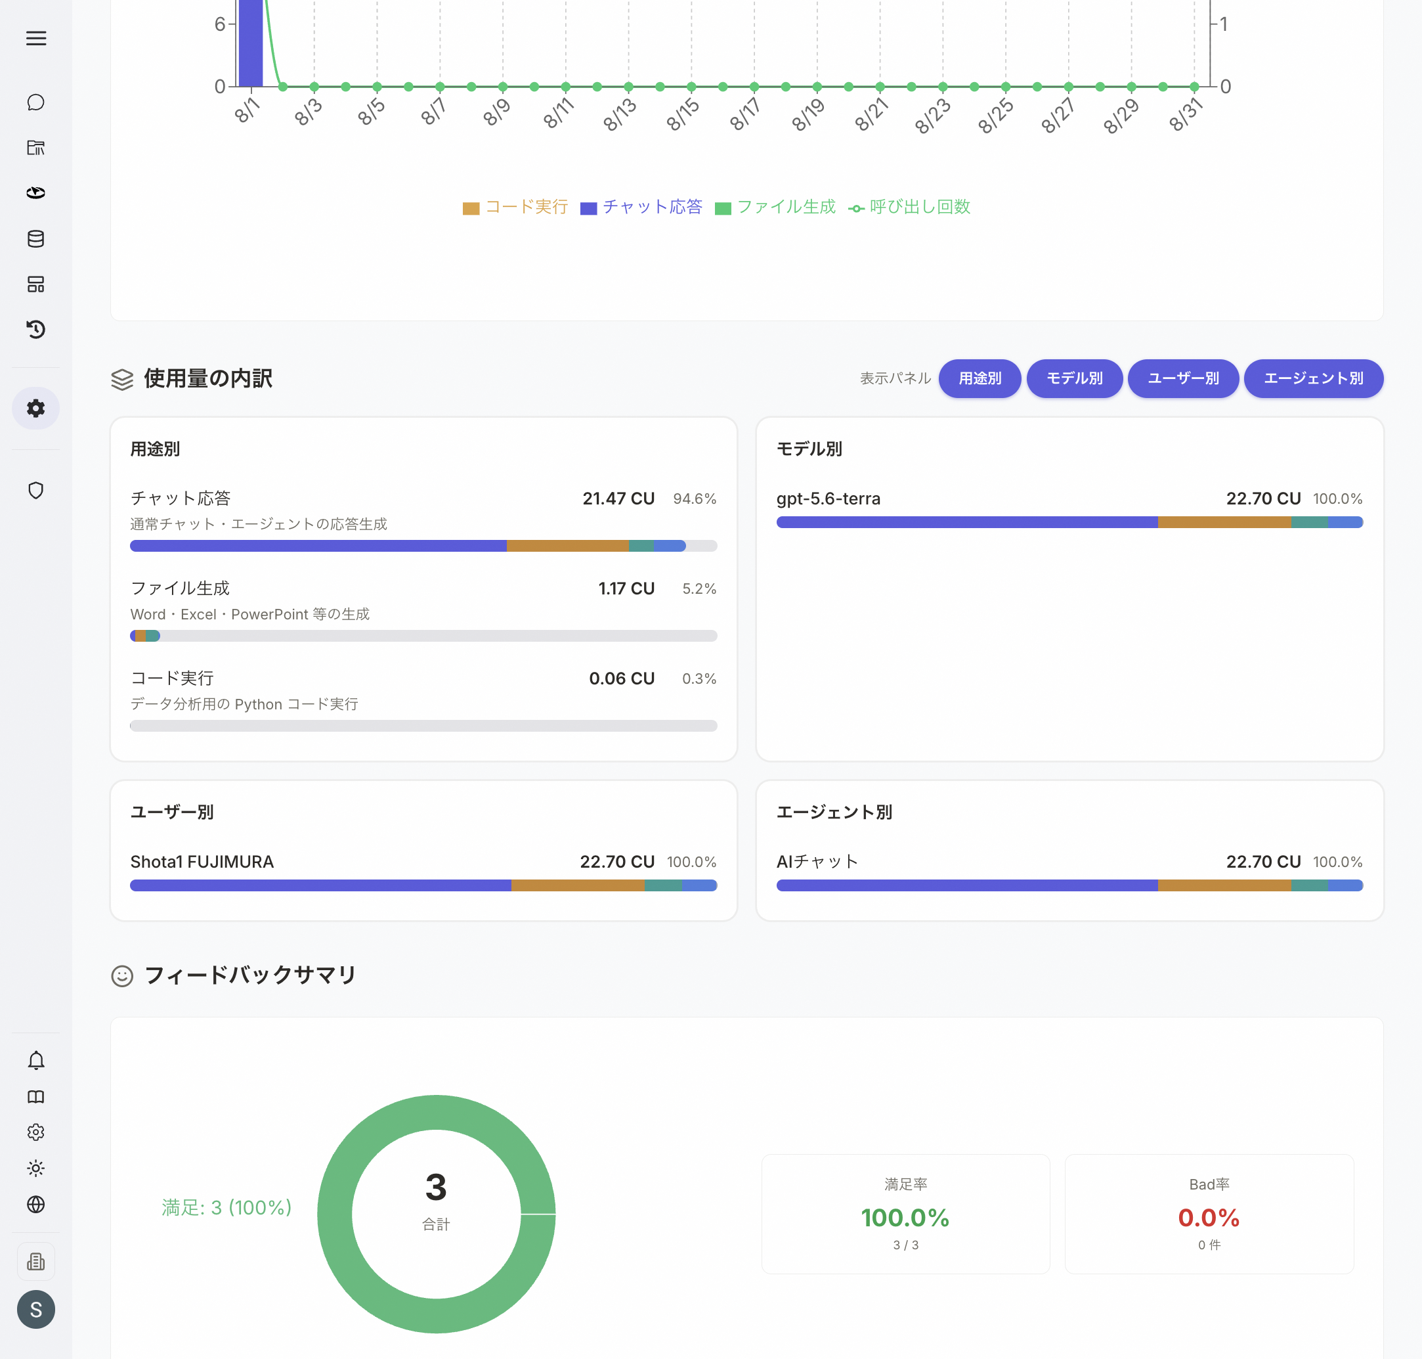Toggle the モデル別 display panel
The width and height of the screenshot is (1422, 1359).
1075,378
